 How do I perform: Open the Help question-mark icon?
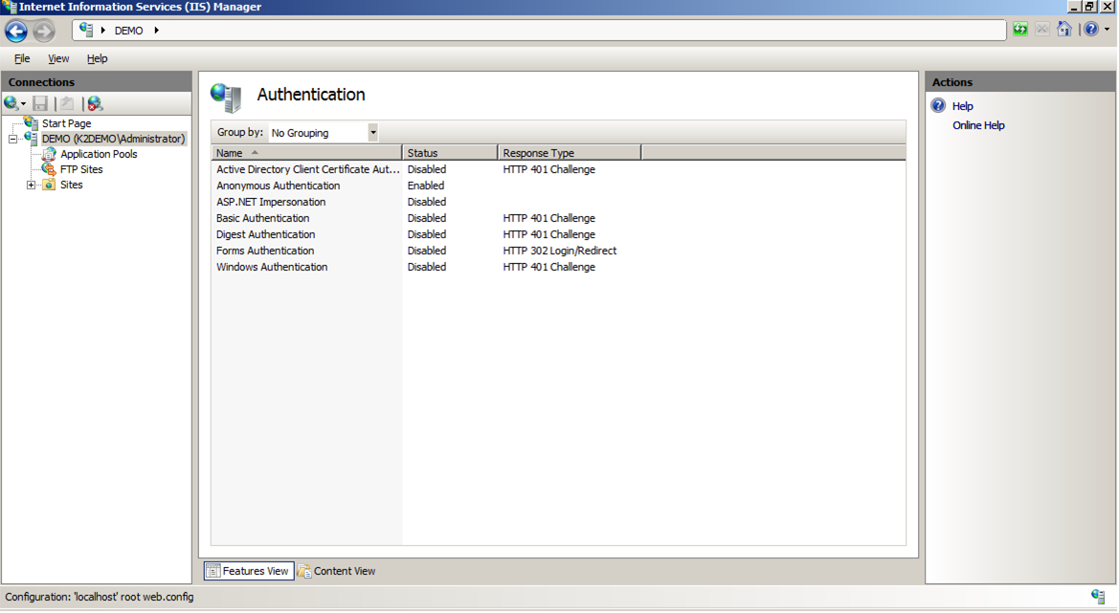point(1091,30)
